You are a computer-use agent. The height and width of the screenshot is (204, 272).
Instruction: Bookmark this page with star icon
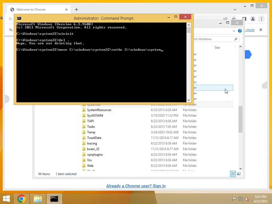[234, 18]
